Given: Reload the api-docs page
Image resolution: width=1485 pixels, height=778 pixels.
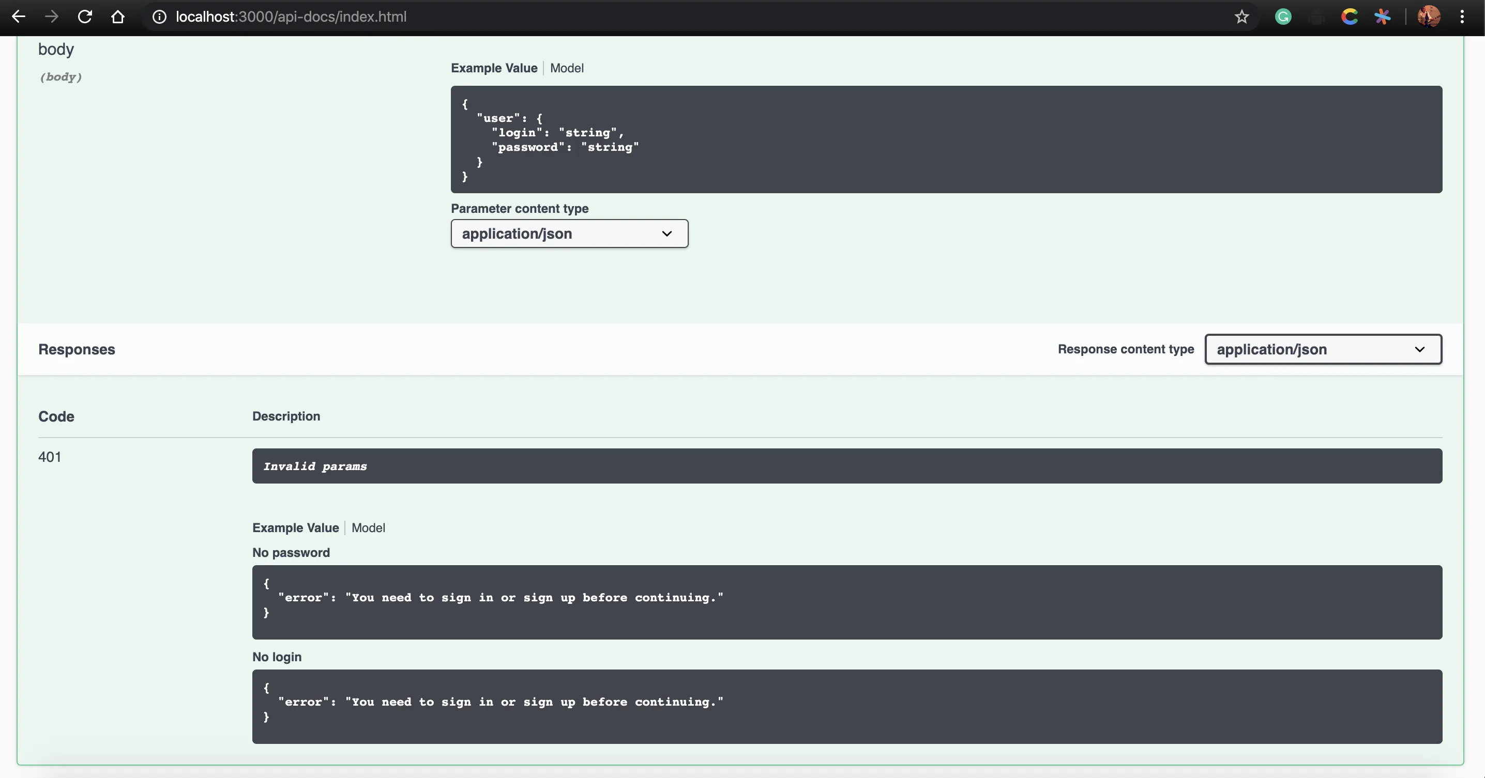Looking at the screenshot, I should 85,17.
